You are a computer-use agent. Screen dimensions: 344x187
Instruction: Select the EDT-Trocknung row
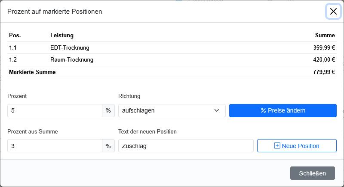coord(172,48)
